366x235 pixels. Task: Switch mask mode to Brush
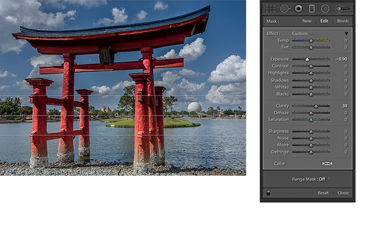coord(343,21)
